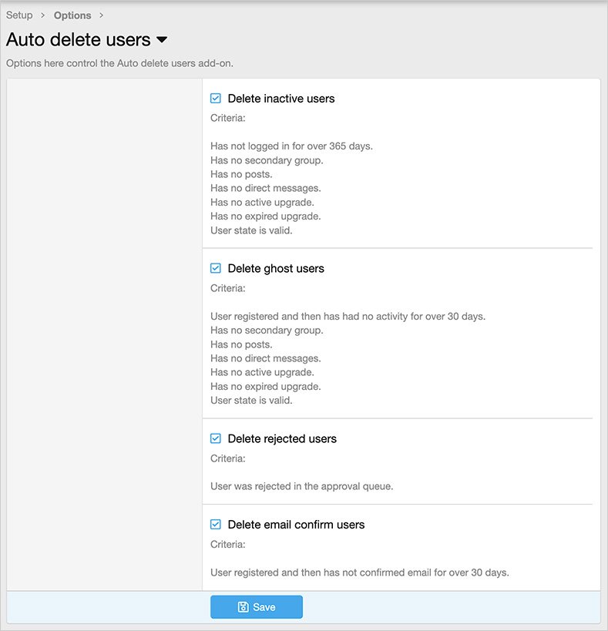The image size is (608, 631).
Task: Go to the Setup breadcrumb
Action: [x=19, y=15]
